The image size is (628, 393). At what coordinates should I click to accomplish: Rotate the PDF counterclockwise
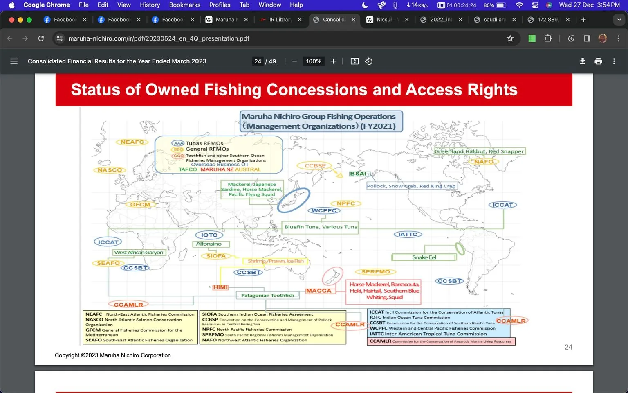click(368, 61)
